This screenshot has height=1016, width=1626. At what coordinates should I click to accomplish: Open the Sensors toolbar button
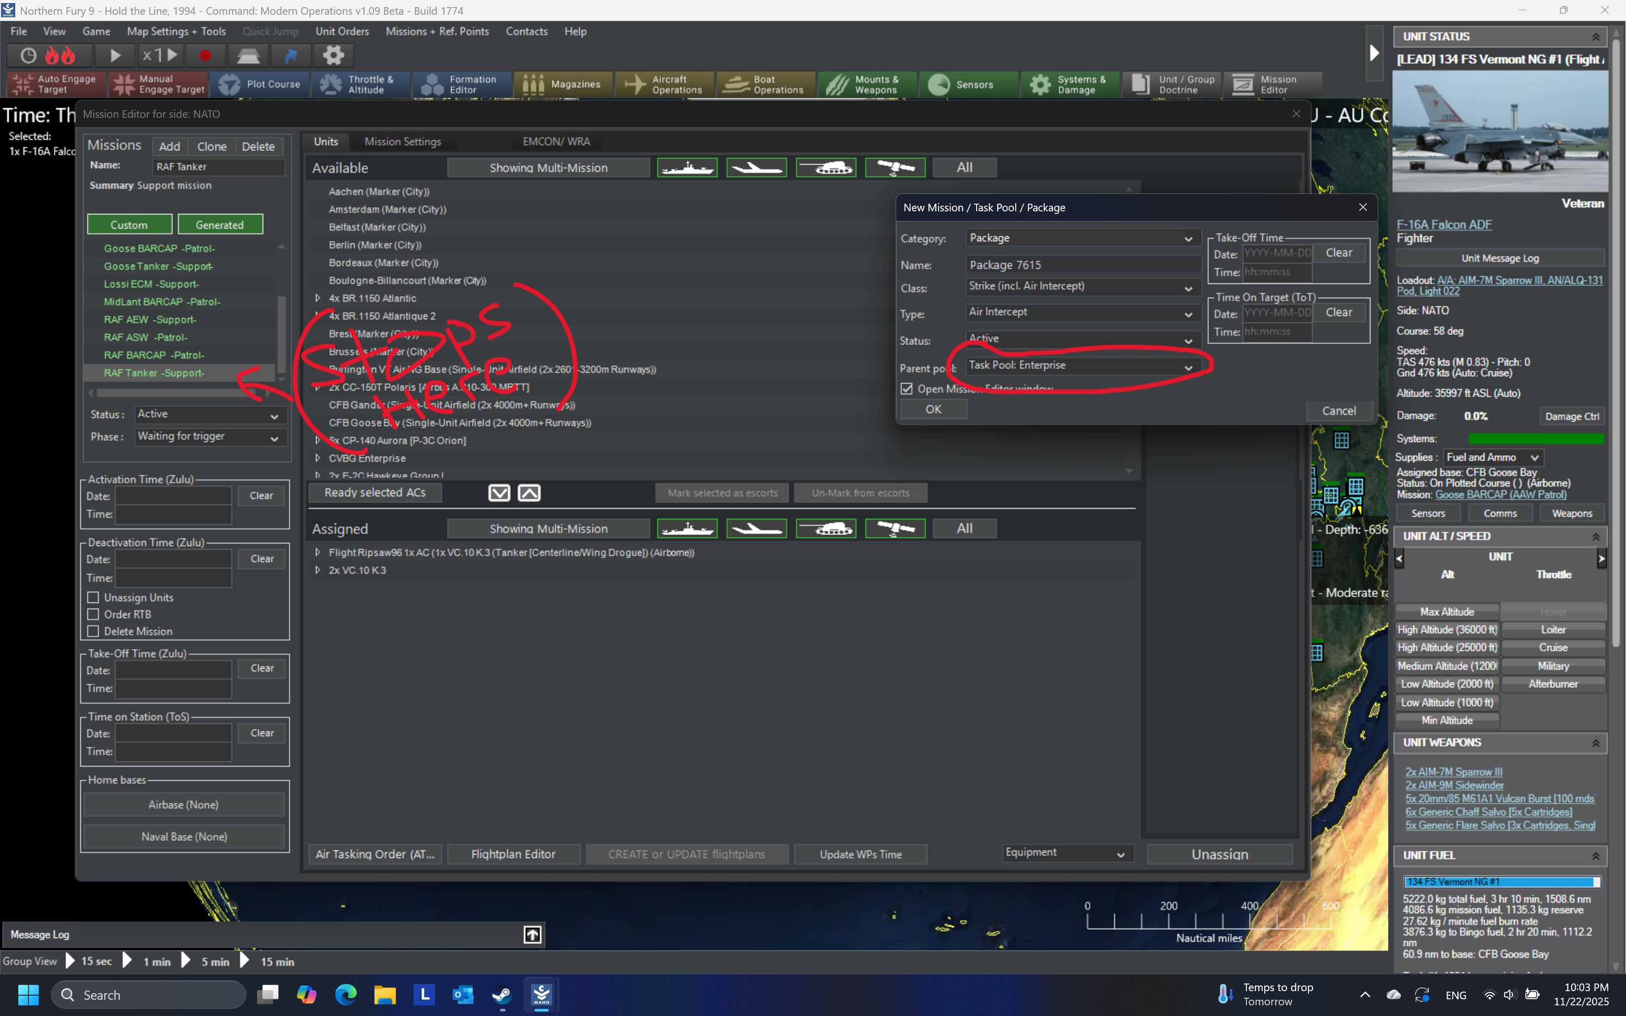[x=969, y=84]
